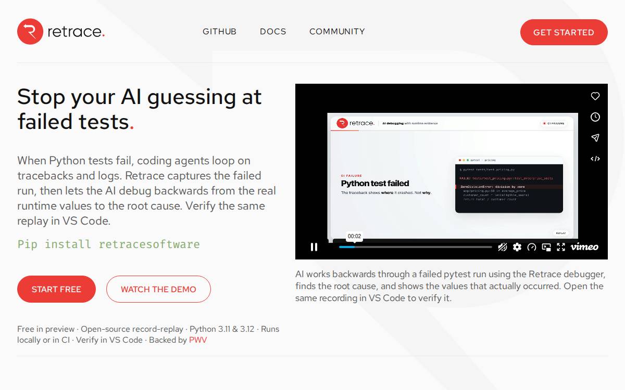Open the Vimeo logo link
Screen dimensions: 625x390
coord(584,247)
